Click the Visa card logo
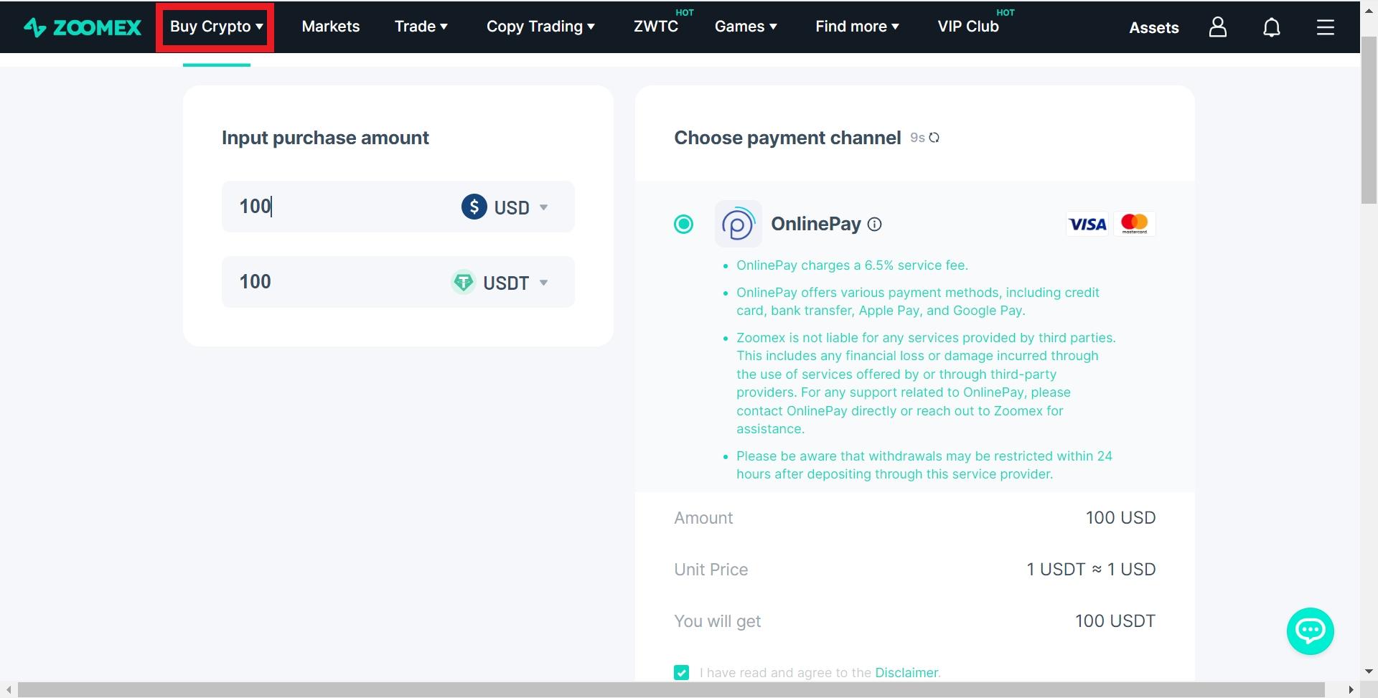The width and height of the screenshot is (1378, 698). tap(1087, 225)
